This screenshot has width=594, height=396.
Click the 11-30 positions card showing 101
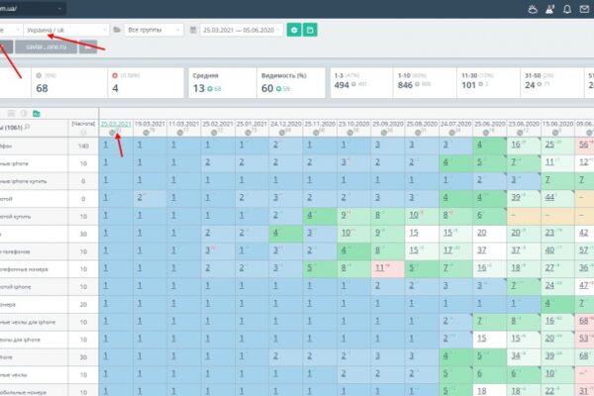click(488, 82)
